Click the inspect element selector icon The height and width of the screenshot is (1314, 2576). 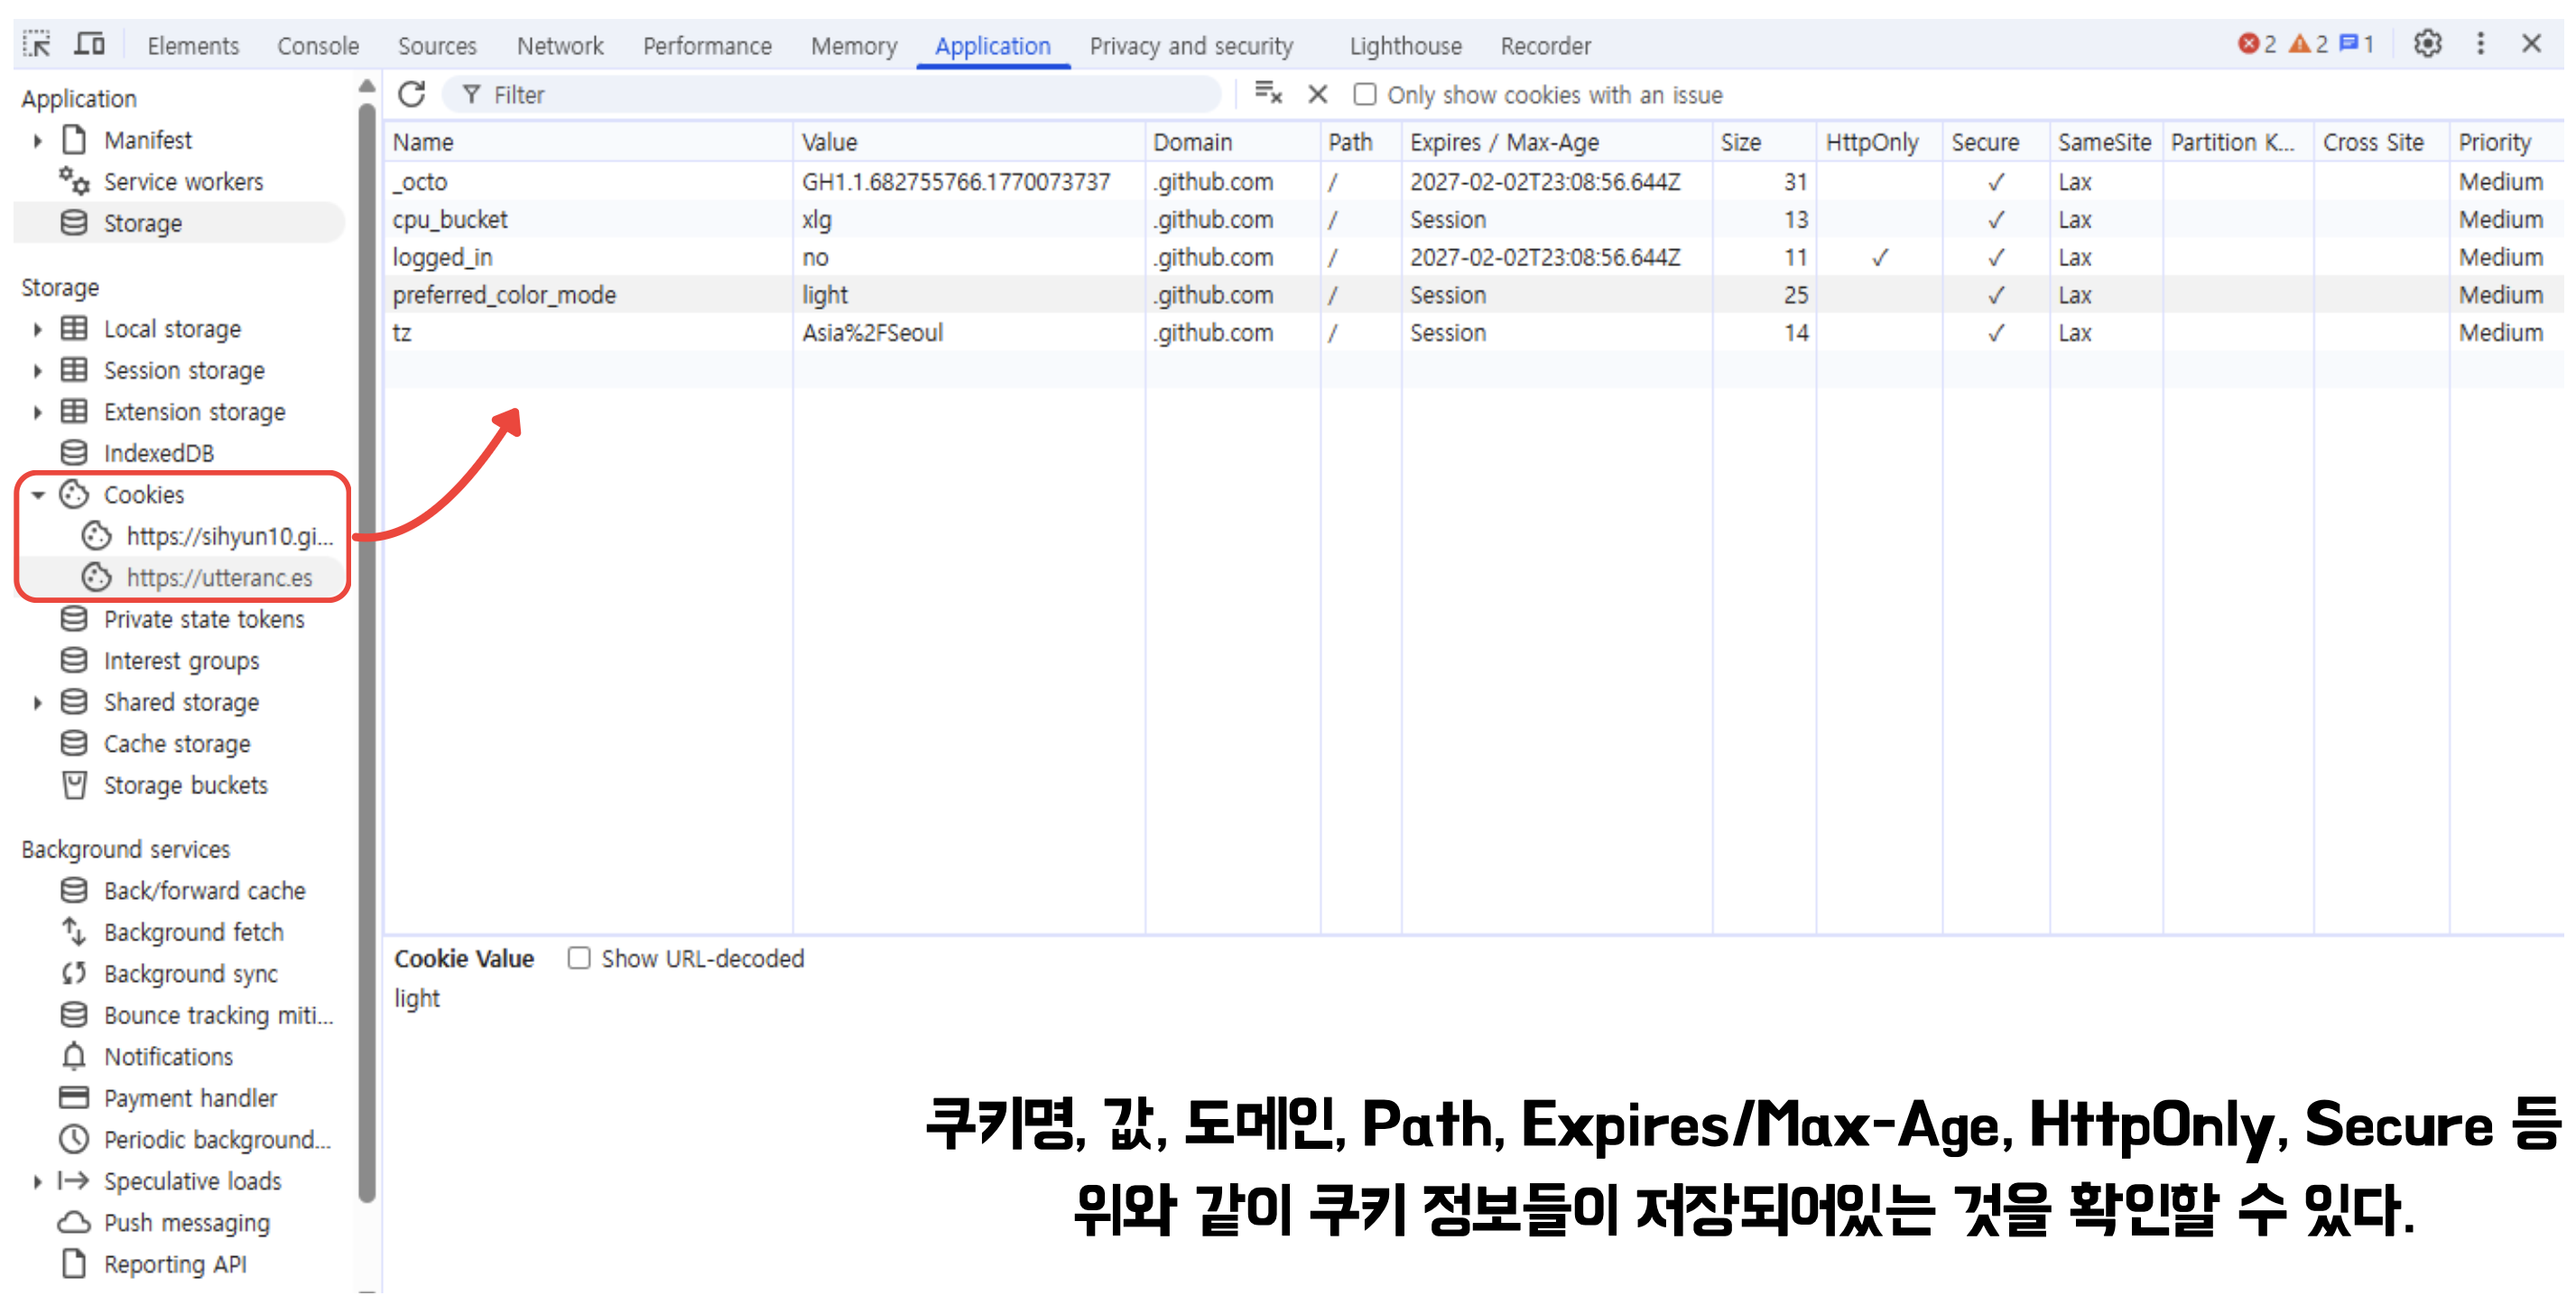[37, 45]
